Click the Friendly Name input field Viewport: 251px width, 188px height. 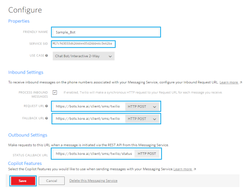106,32
